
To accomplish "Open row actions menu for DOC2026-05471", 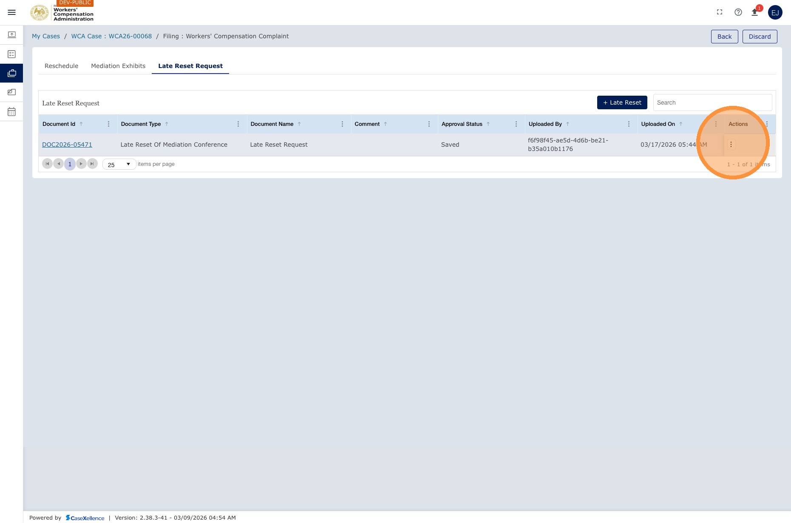I will tap(731, 145).
